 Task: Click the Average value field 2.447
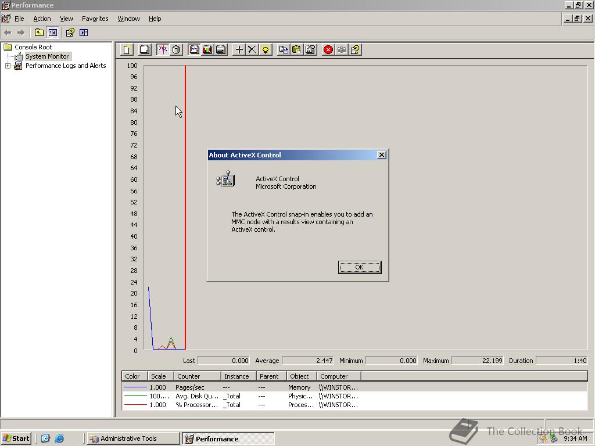click(x=308, y=361)
